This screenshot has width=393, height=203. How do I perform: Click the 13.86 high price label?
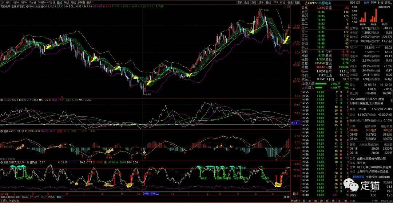click(x=265, y=10)
